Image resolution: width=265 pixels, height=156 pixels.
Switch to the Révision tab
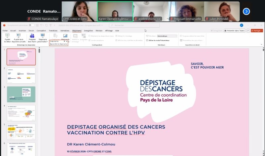pyautogui.click(x=99, y=31)
